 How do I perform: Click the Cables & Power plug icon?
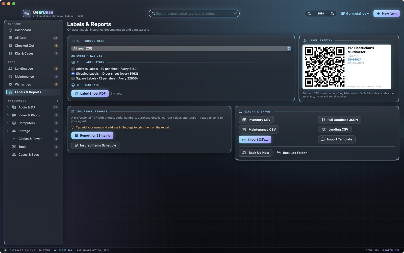click(14, 139)
